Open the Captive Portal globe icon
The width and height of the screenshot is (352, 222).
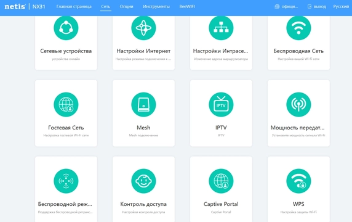221,181
